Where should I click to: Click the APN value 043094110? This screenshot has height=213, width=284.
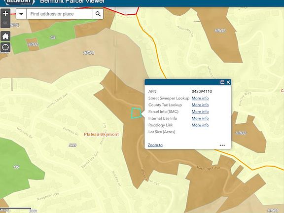click(202, 91)
